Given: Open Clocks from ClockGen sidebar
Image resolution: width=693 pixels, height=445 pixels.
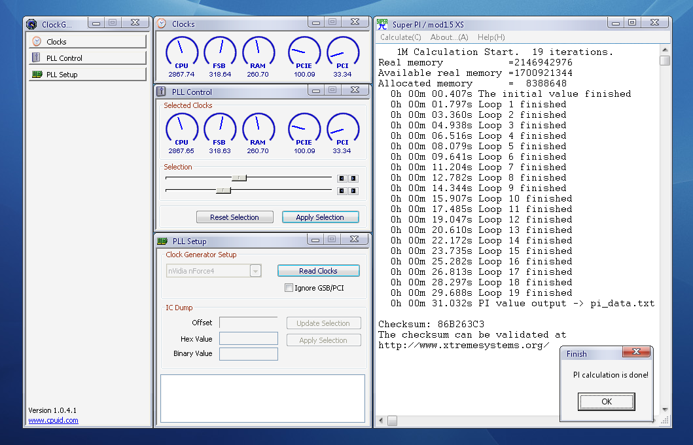Looking at the screenshot, I should [88, 41].
